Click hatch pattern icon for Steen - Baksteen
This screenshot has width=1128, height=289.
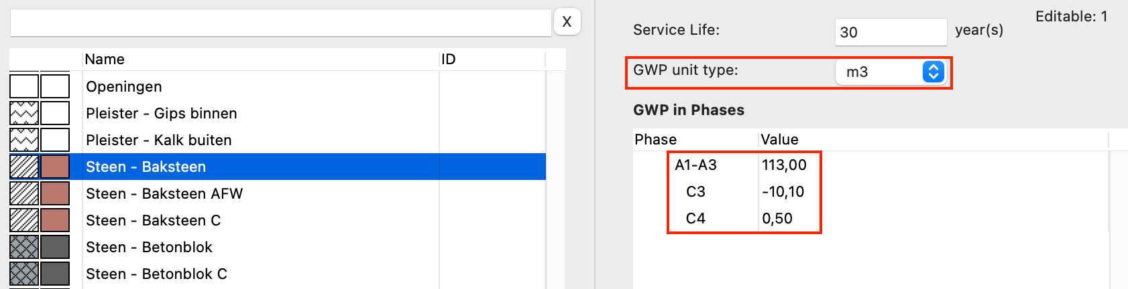(x=24, y=167)
